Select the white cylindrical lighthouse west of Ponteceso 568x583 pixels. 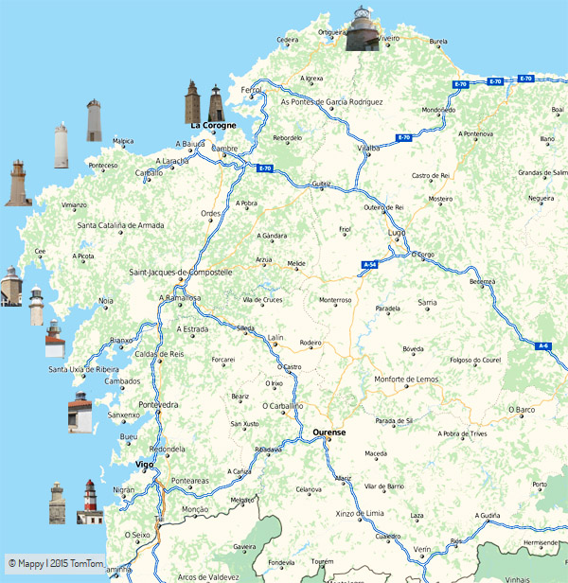tap(62, 146)
